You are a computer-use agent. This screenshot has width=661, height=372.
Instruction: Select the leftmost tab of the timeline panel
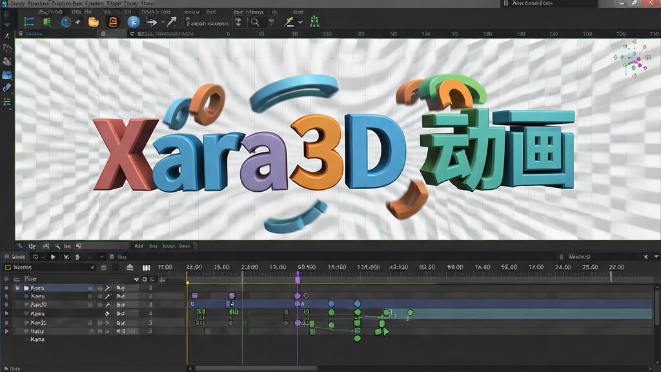(15, 256)
